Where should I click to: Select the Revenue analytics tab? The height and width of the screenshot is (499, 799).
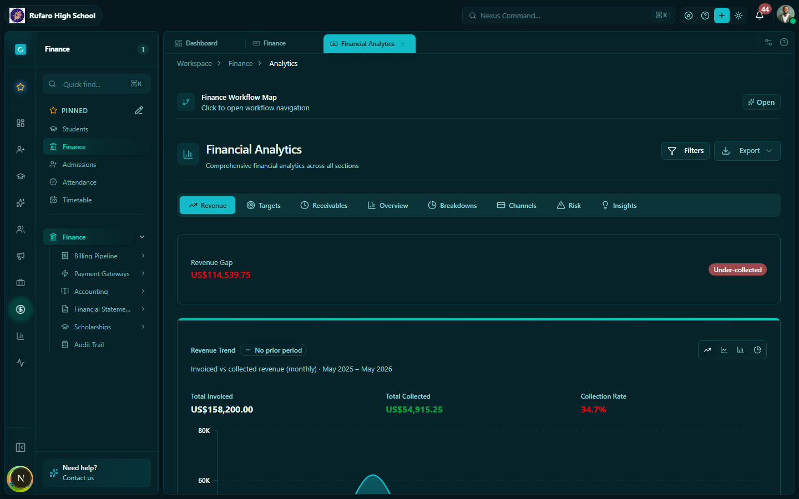pos(208,205)
